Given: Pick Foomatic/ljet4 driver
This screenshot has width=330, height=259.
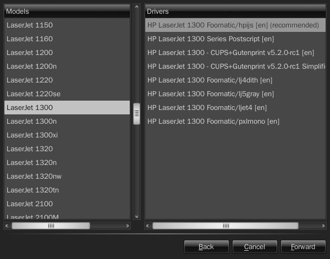Looking at the screenshot, I should click(235, 108).
